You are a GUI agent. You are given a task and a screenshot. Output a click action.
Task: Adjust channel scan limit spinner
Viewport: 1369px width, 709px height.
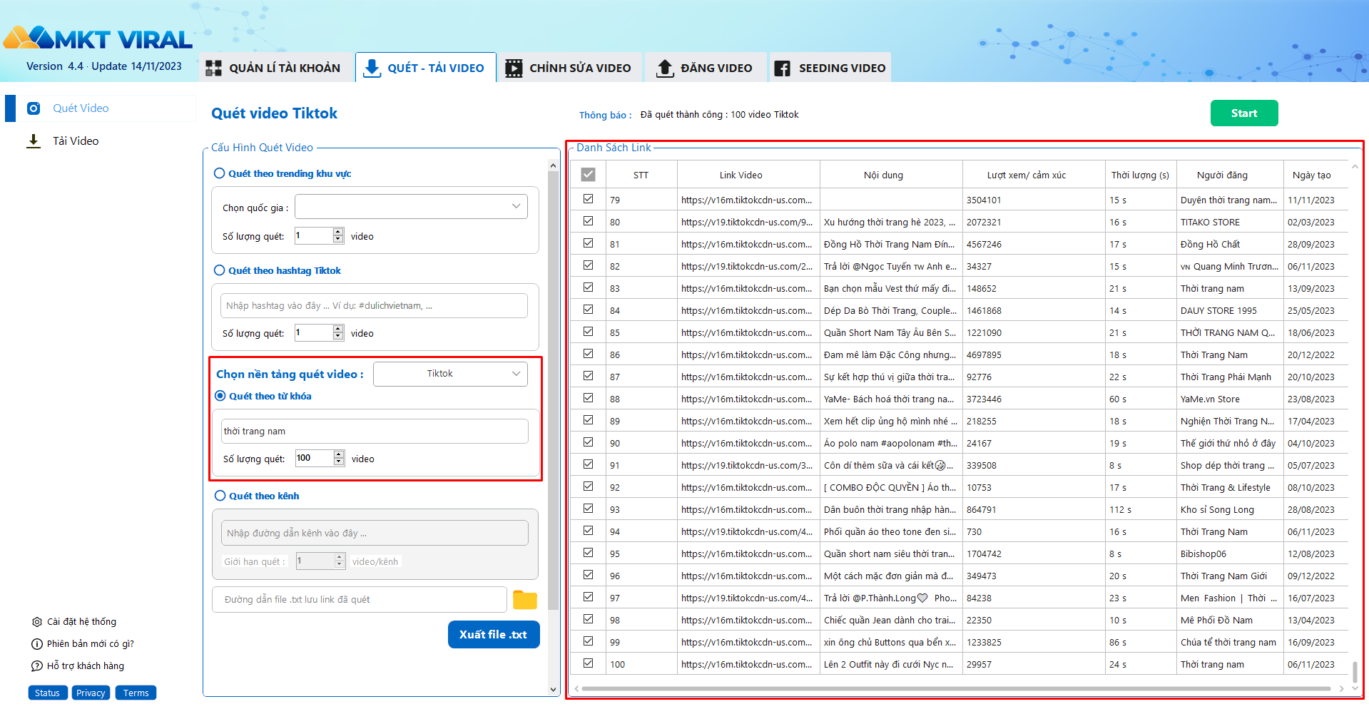pyautogui.click(x=340, y=561)
